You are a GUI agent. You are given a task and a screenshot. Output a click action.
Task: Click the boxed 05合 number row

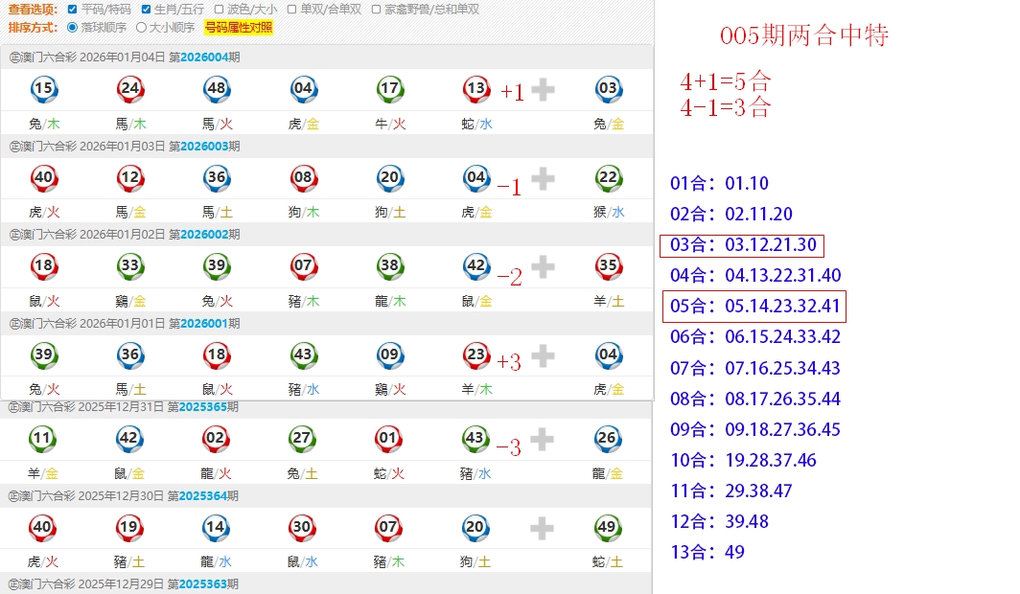click(753, 307)
